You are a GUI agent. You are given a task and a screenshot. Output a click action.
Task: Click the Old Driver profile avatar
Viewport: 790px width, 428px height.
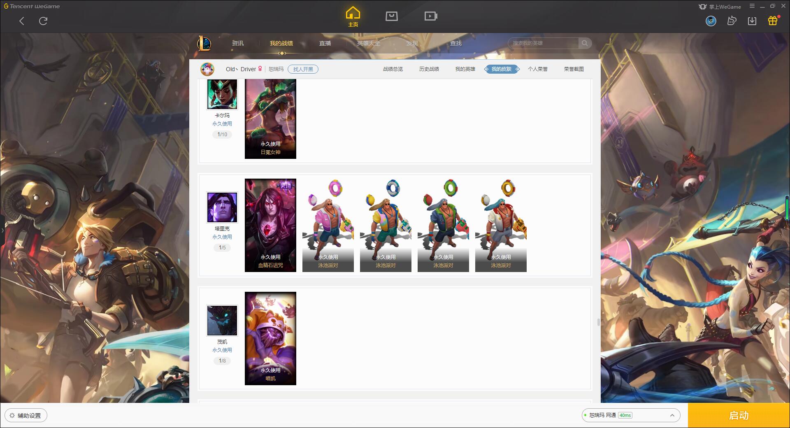207,69
